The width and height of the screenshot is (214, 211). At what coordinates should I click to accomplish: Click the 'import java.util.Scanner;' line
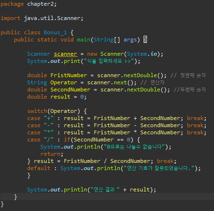click(42, 18)
